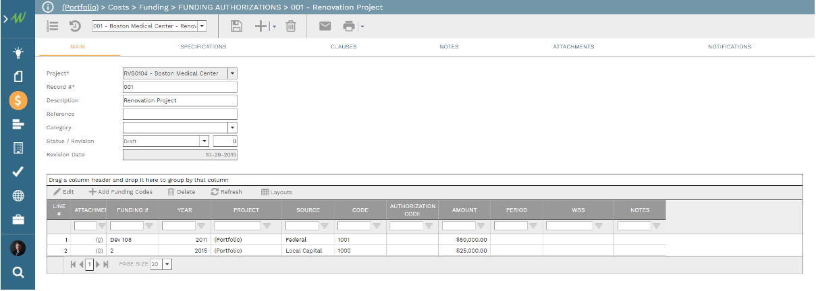Click the Reference input field
Screen dimensions: 816x291
[180, 114]
